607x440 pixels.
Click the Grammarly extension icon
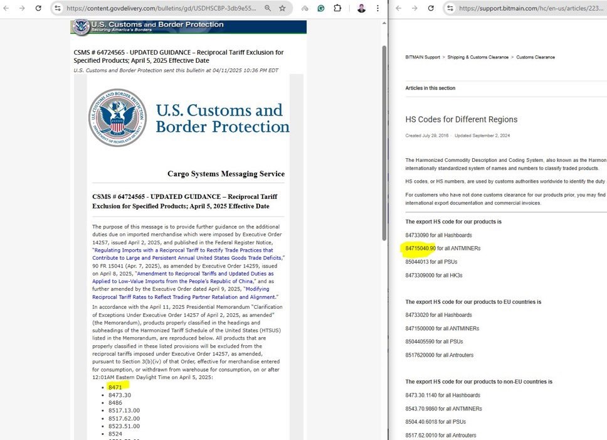[x=321, y=8]
